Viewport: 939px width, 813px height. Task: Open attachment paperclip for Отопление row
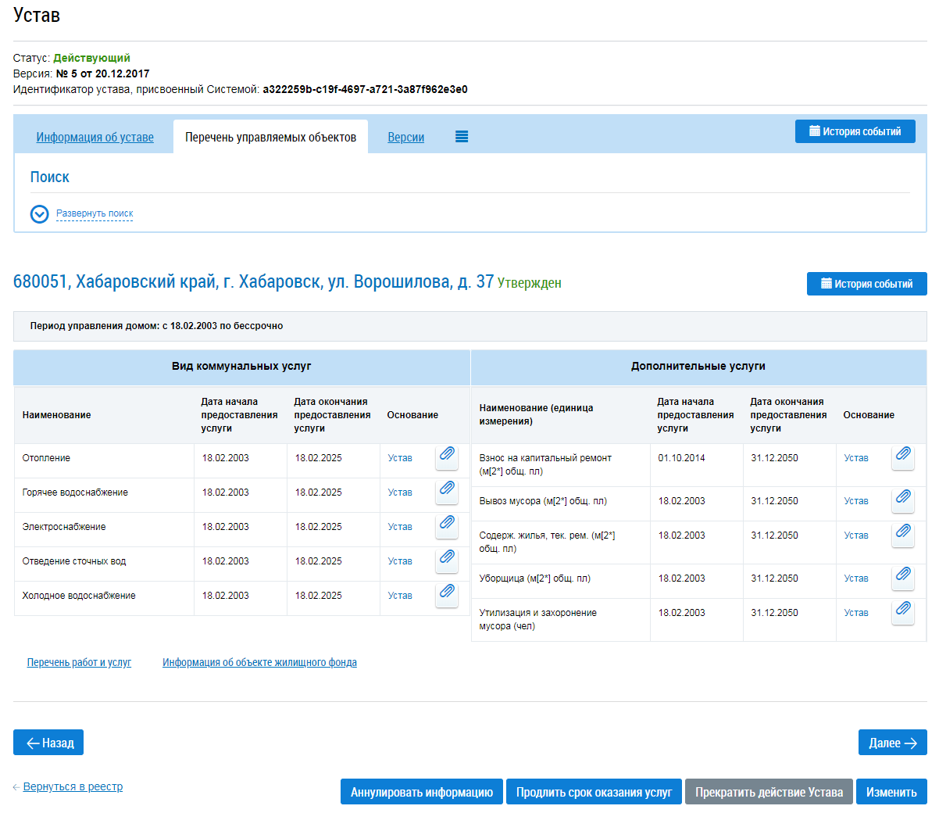447,457
